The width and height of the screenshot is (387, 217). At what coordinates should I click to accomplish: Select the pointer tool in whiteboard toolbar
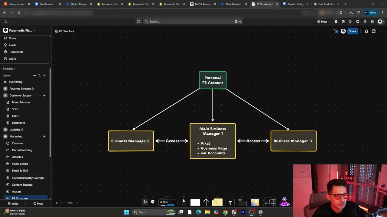(145, 202)
